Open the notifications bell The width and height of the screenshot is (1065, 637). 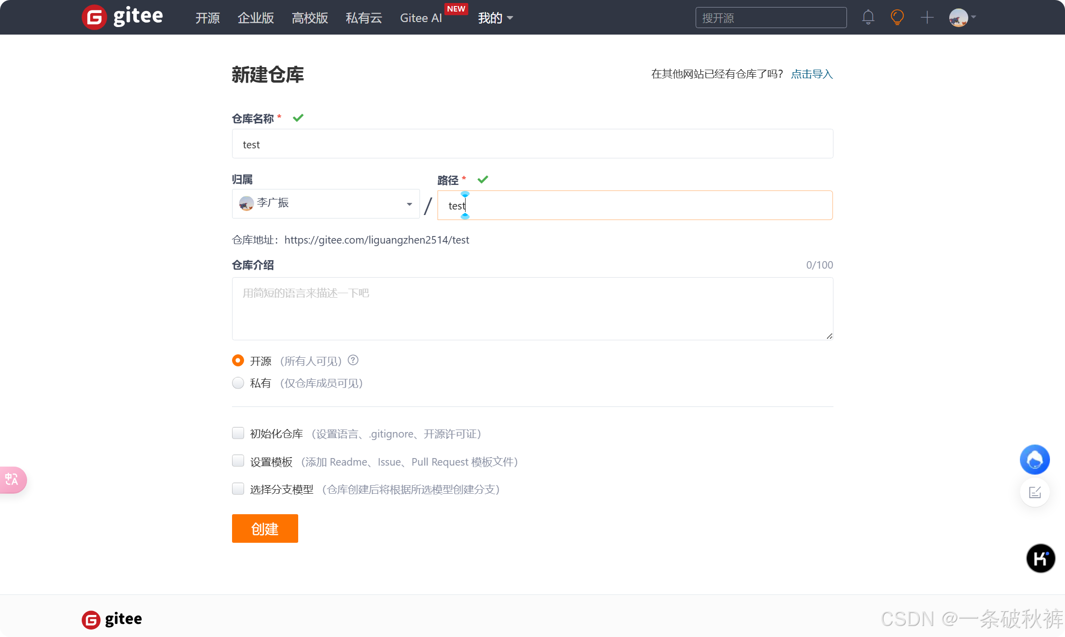tap(868, 18)
